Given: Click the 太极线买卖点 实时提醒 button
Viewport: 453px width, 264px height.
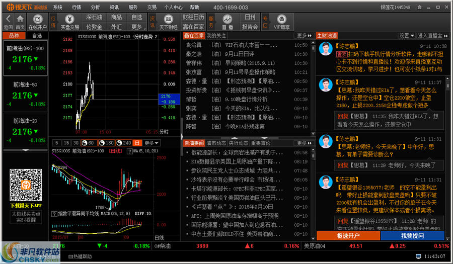Looking at the screenshot, I should 26,217.
